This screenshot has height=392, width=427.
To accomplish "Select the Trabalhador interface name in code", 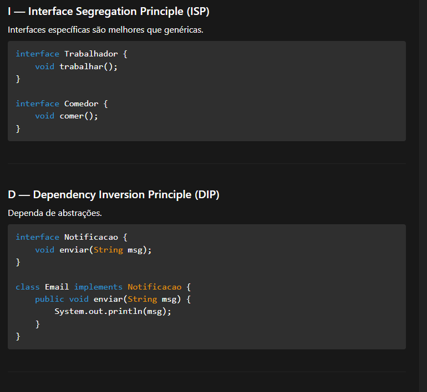I will coord(91,54).
